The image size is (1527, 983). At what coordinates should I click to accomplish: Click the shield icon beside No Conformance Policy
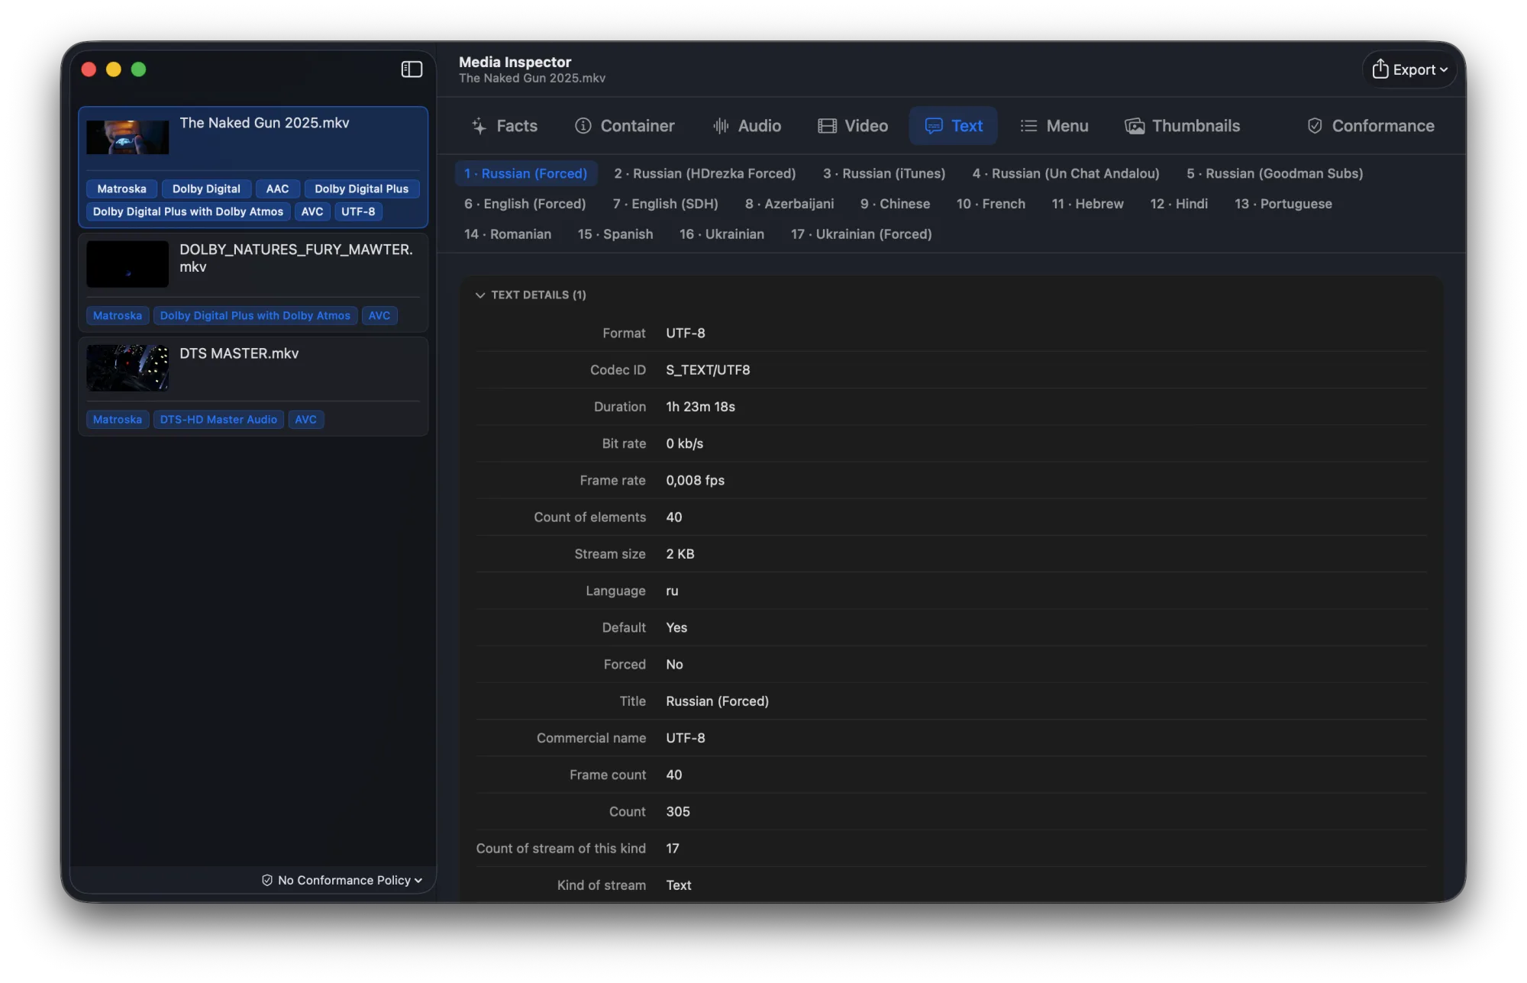tap(267, 880)
